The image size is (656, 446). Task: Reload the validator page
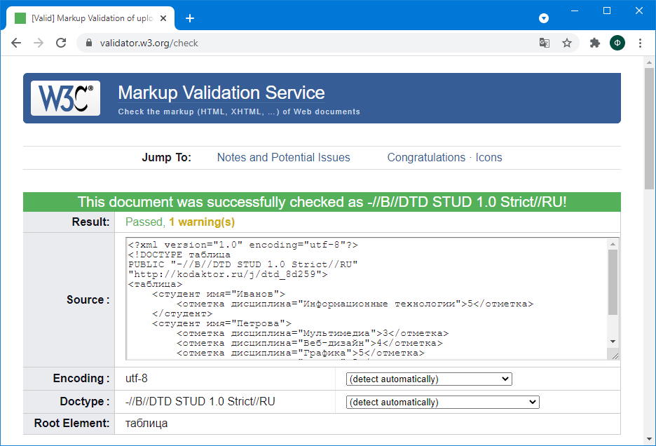(x=61, y=43)
